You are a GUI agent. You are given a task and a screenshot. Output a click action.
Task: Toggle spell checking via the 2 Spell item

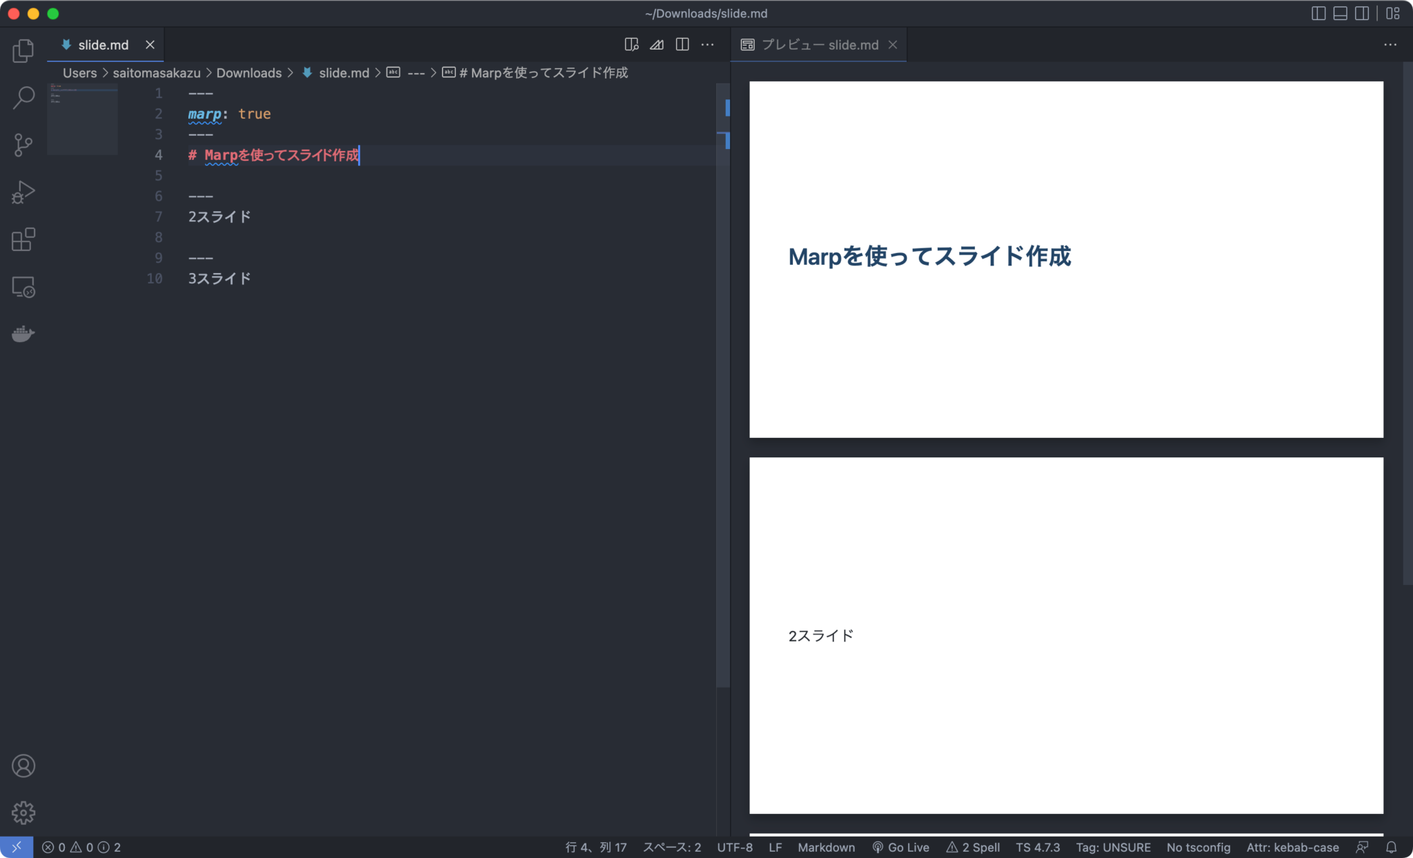click(x=973, y=847)
